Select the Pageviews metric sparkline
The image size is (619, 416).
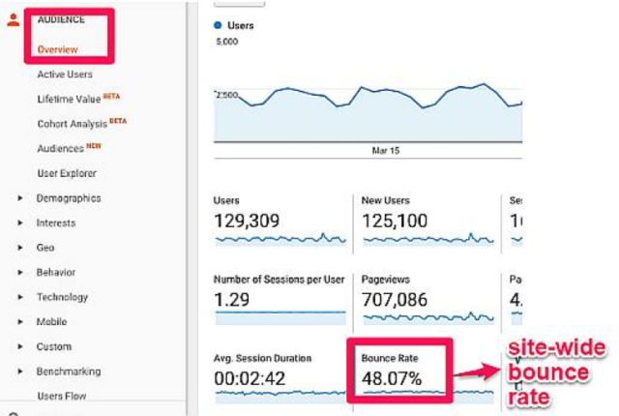(426, 315)
